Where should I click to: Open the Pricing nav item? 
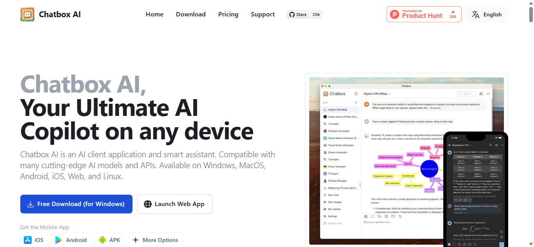(228, 14)
